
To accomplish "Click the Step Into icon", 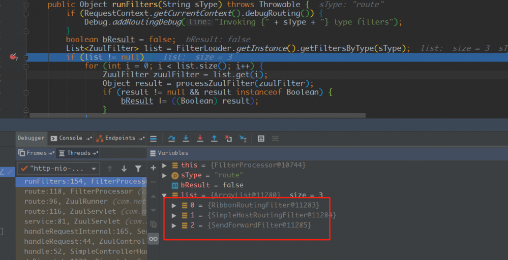I will pos(186,139).
